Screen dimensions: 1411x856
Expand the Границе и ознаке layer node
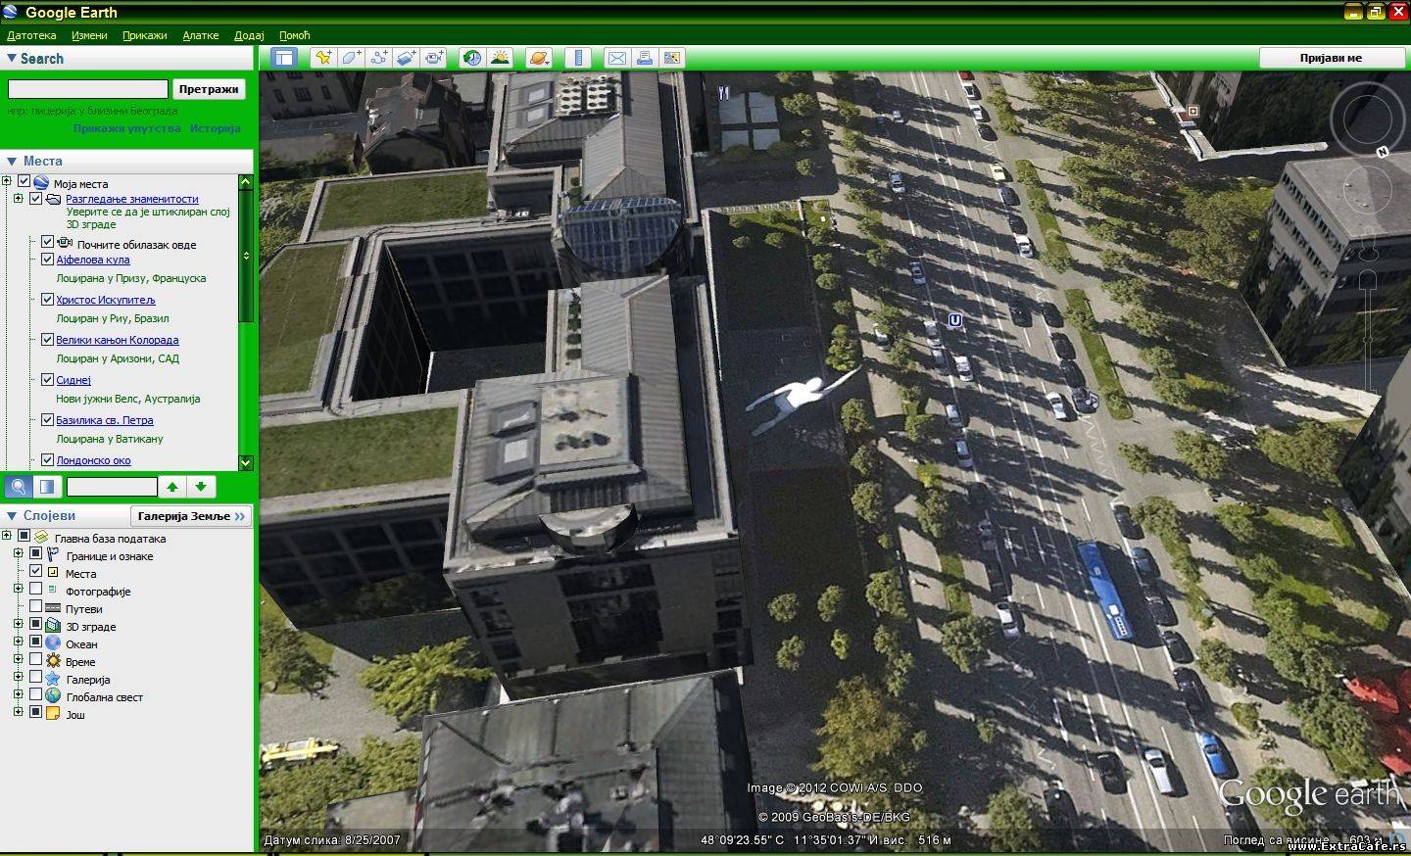pos(18,553)
